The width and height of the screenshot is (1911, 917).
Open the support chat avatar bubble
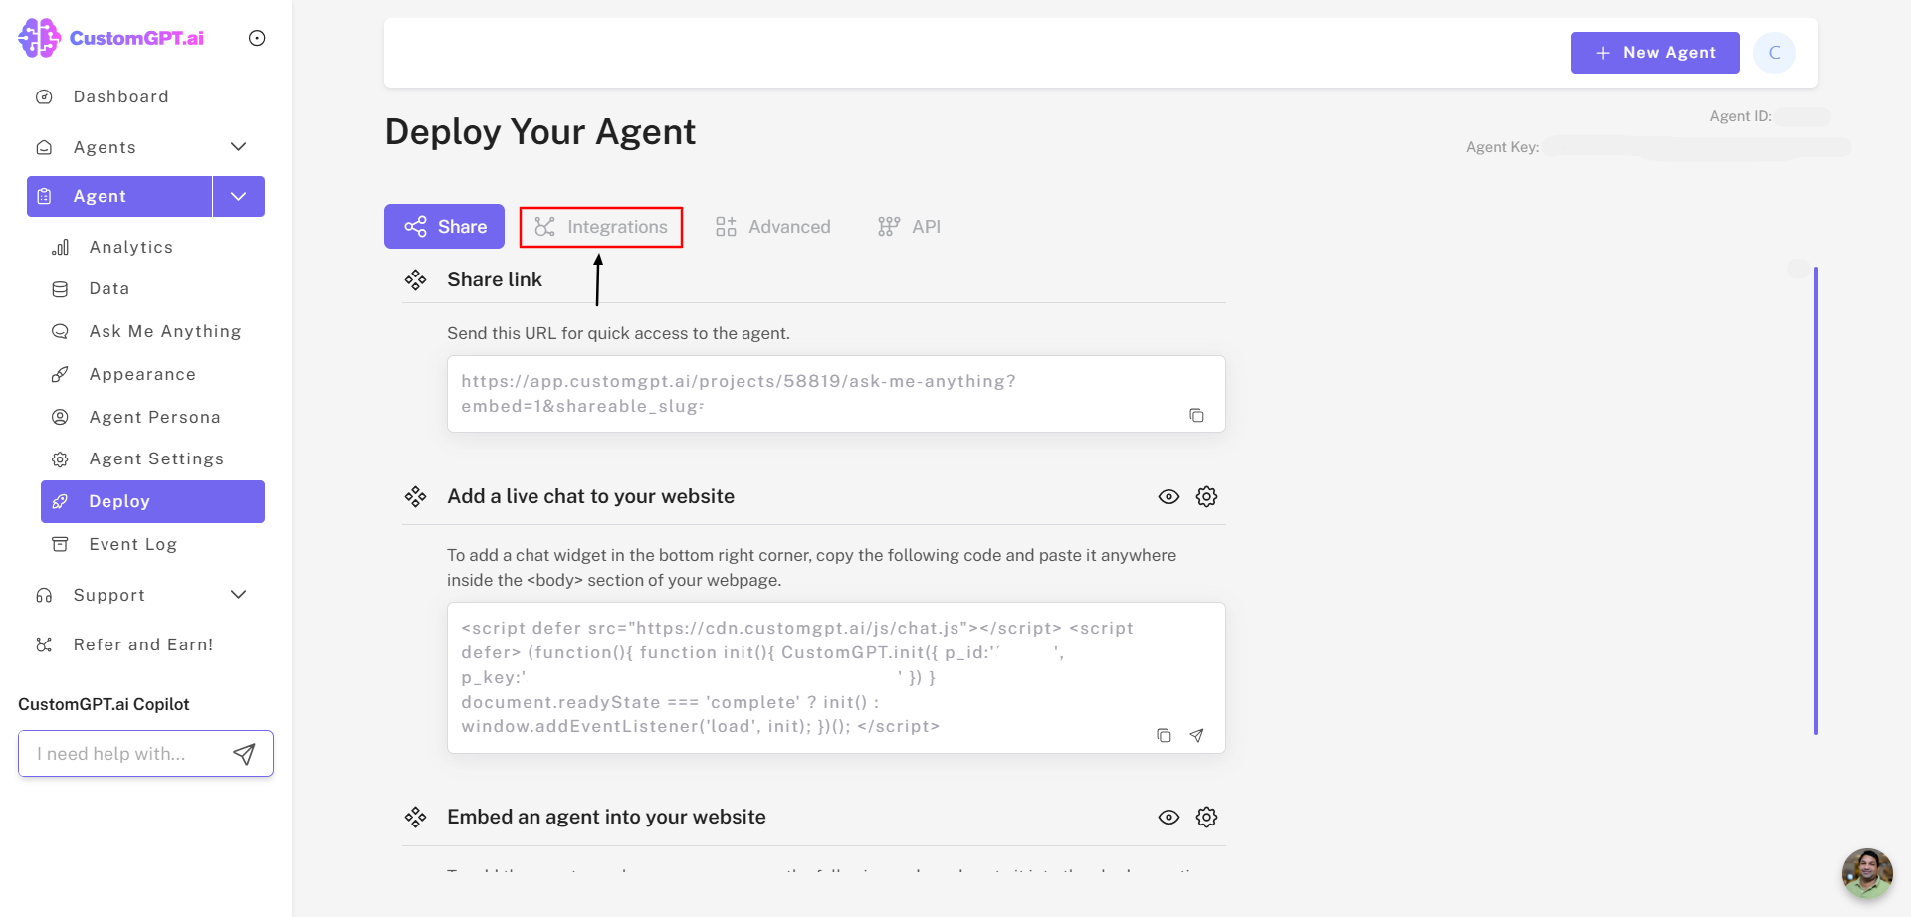click(x=1867, y=873)
